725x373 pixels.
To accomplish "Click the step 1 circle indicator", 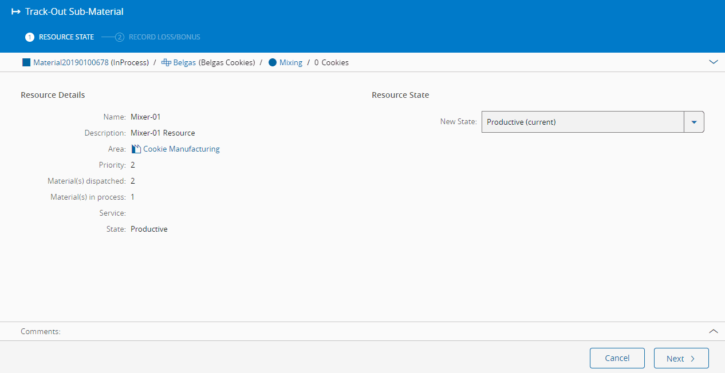I will 30,37.
